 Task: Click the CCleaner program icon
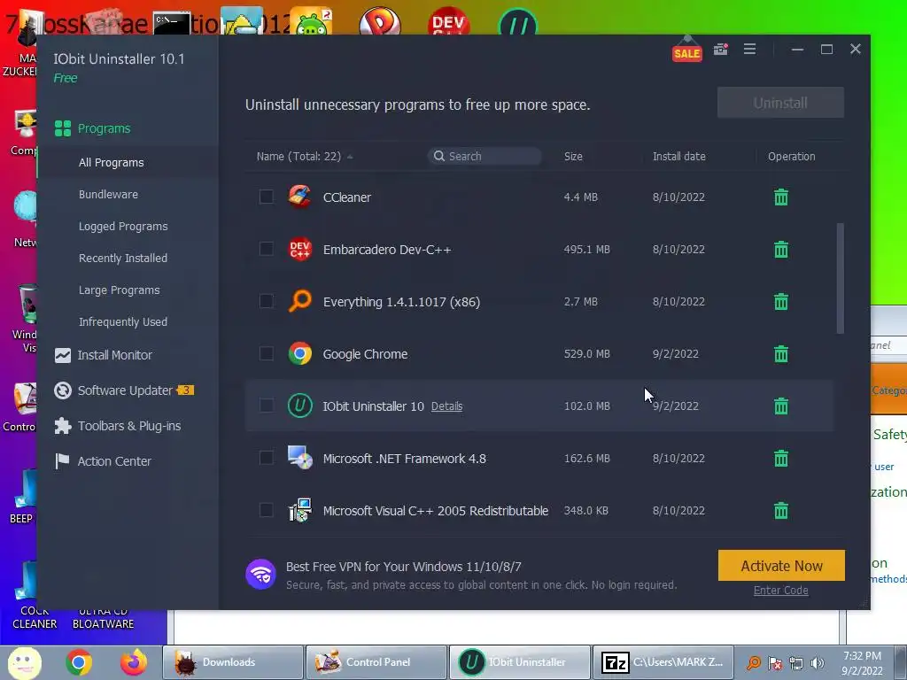click(299, 197)
